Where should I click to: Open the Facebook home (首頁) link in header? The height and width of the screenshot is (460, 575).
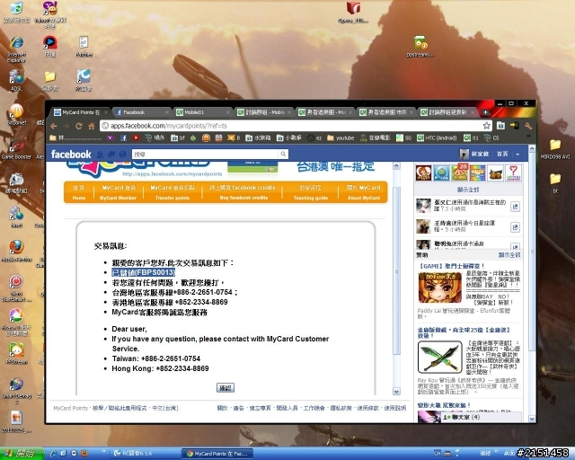coord(502,154)
